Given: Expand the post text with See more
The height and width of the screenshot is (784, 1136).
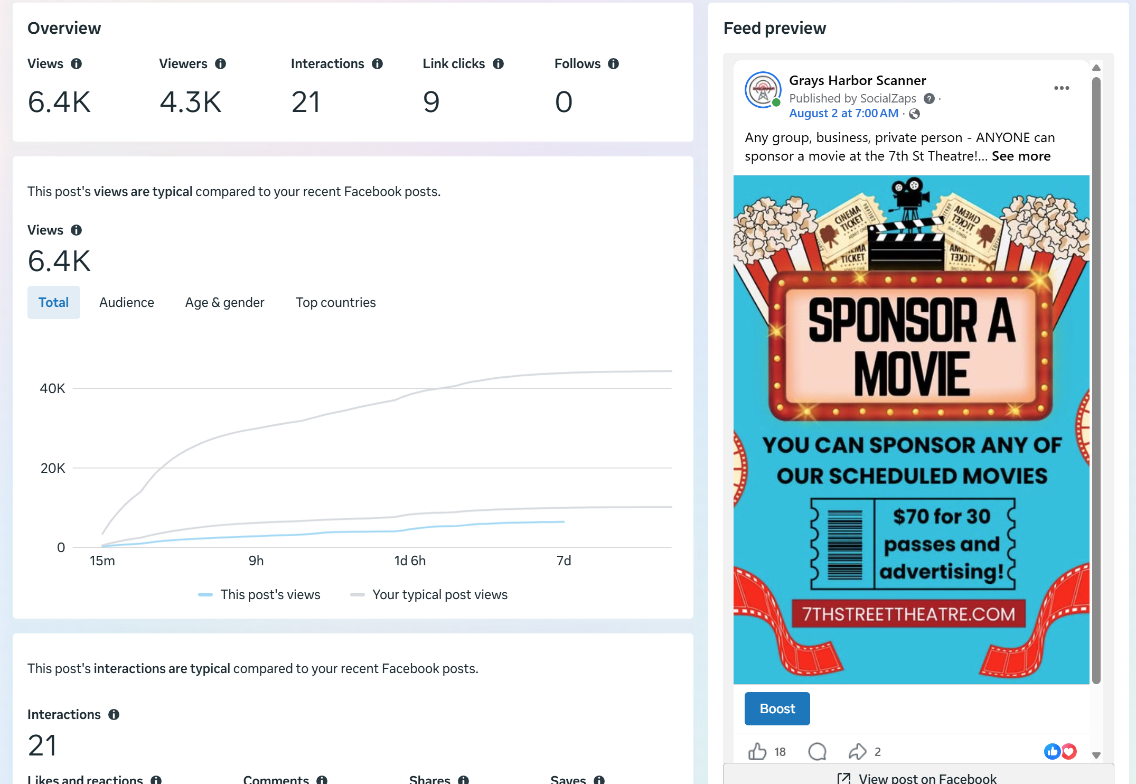Looking at the screenshot, I should 1021,156.
